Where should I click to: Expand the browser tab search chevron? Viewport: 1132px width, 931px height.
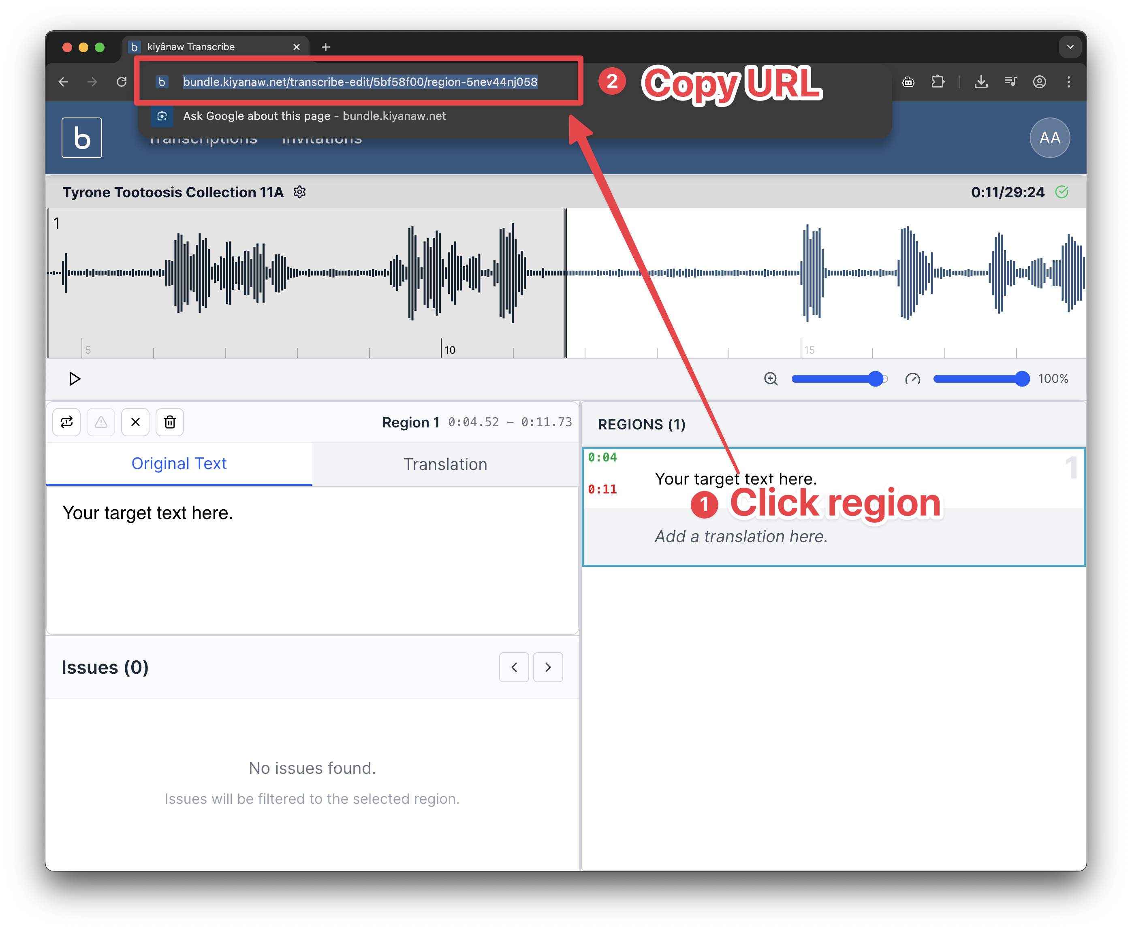coord(1070,47)
